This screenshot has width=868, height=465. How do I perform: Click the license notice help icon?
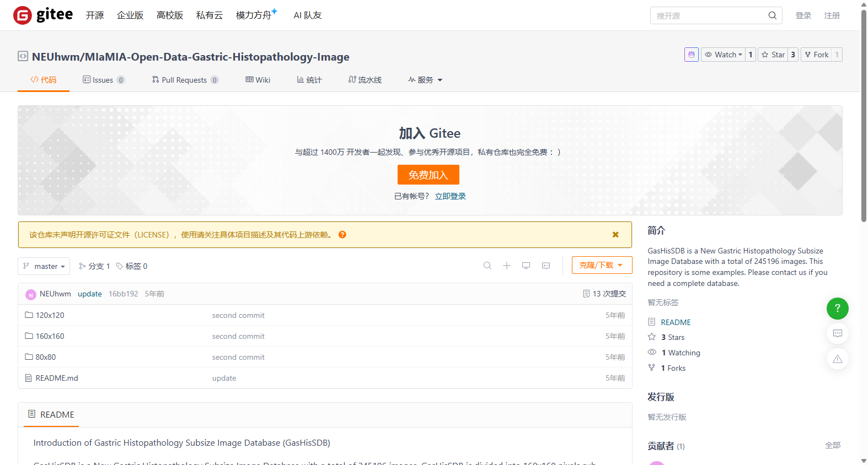click(x=342, y=235)
